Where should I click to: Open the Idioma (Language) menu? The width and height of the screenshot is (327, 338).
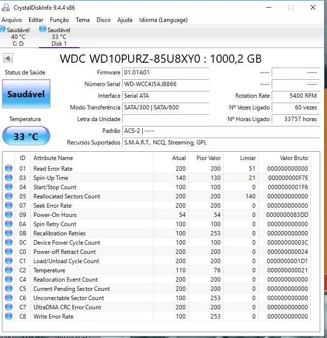163,20
